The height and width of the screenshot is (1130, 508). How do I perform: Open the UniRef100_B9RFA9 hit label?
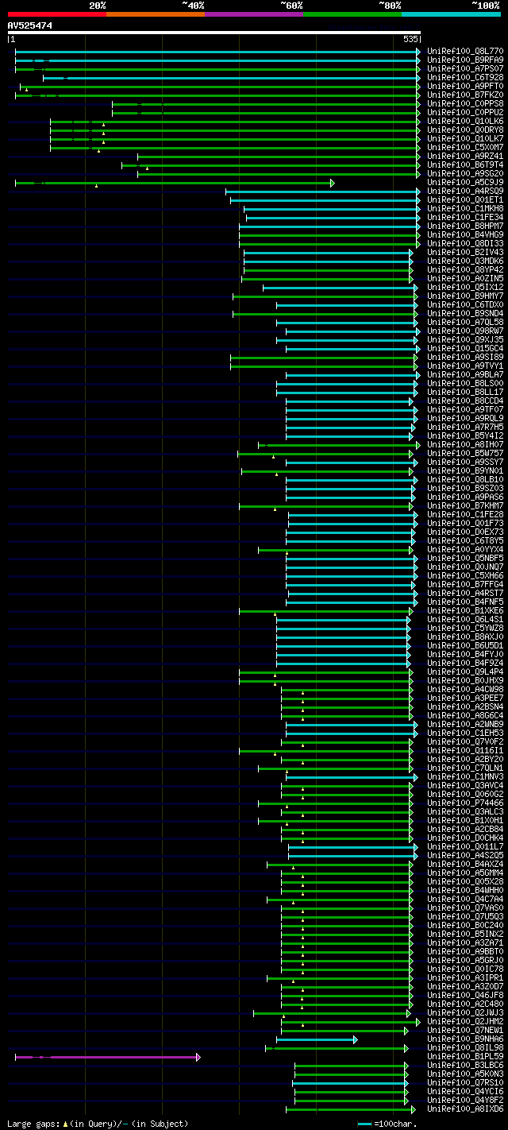click(x=465, y=60)
